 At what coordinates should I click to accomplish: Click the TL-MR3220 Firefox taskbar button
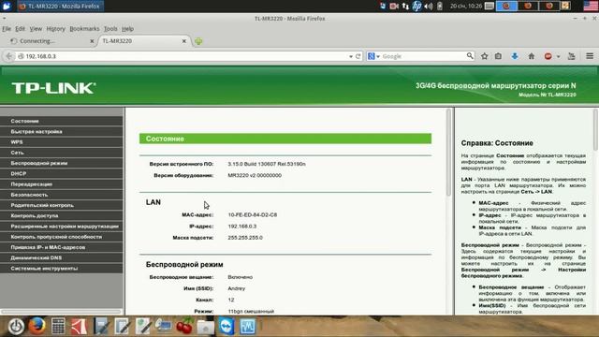click(x=60, y=7)
